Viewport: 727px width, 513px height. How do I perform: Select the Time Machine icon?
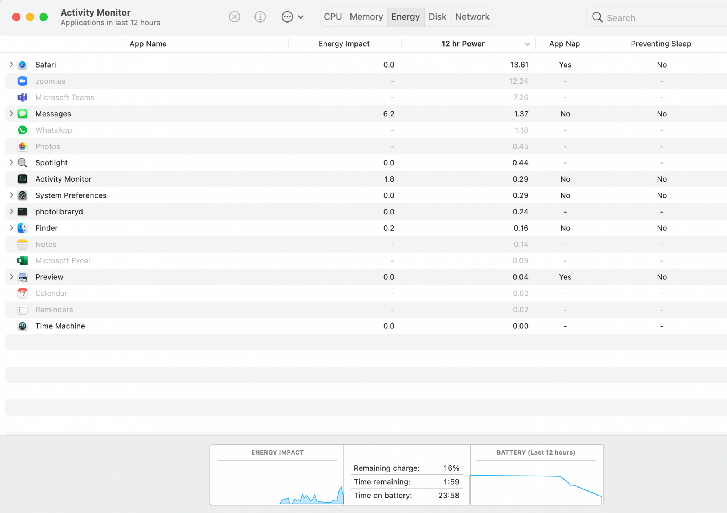pyautogui.click(x=23, y=326)
